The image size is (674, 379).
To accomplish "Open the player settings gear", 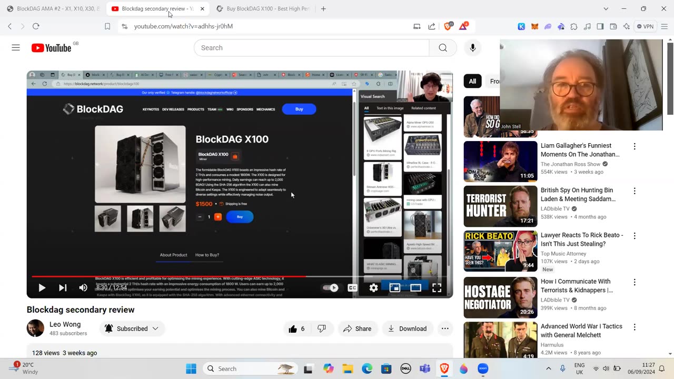I will click(x=373, y=287).
